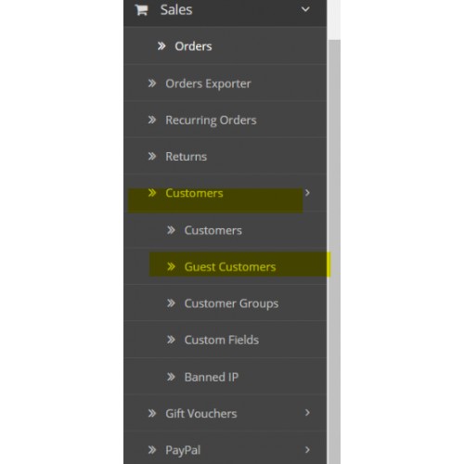
Task: Click the sidebar vertical scrollbar
Action: coord(334,251)
